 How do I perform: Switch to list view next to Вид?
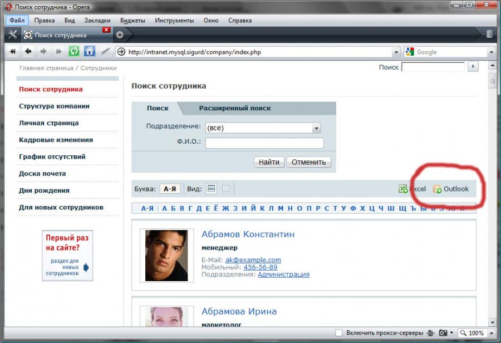coord(211,189)
